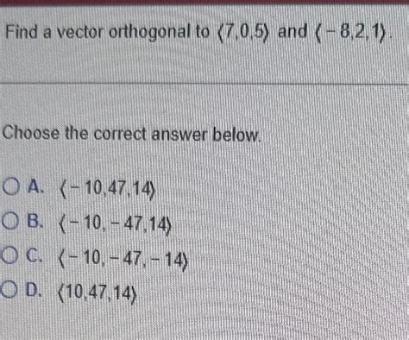The image size is (409, 340).
Task: Select answer vector ⟨-10,-47,14⟩
Action: [116, 224]
